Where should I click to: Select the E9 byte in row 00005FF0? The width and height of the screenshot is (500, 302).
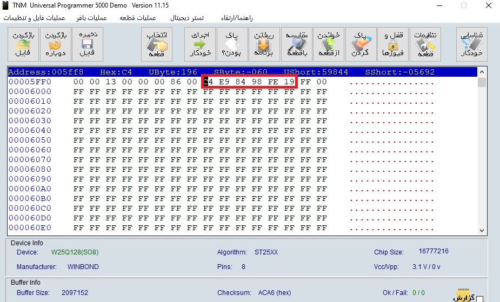click(224, 82)
